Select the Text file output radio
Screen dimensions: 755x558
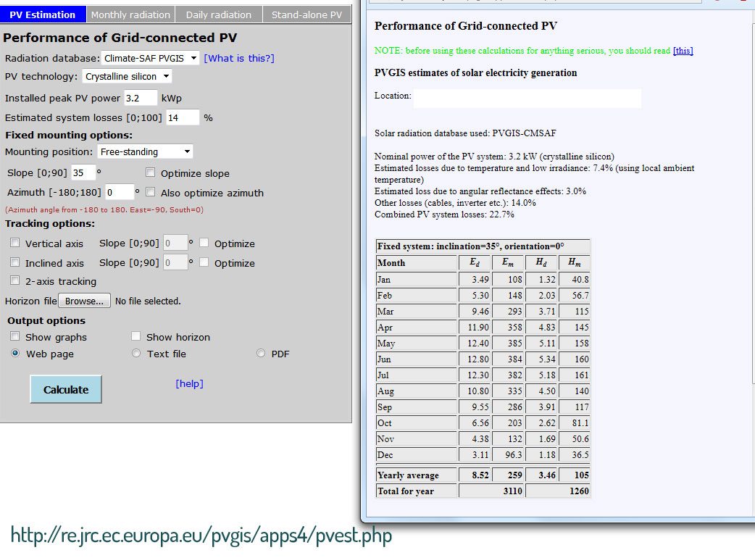[136, 354]
